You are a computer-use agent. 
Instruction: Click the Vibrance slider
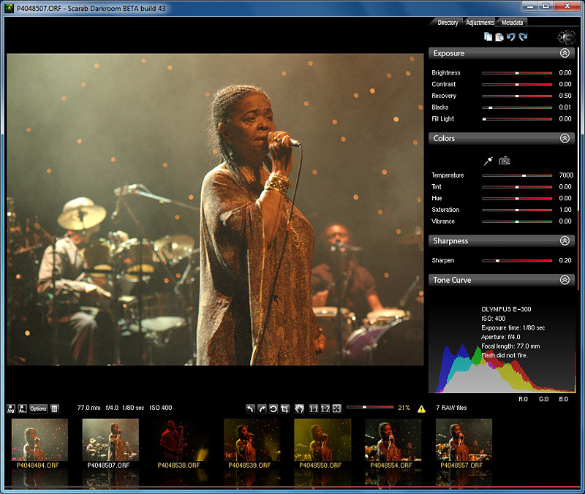pos(517,222)
